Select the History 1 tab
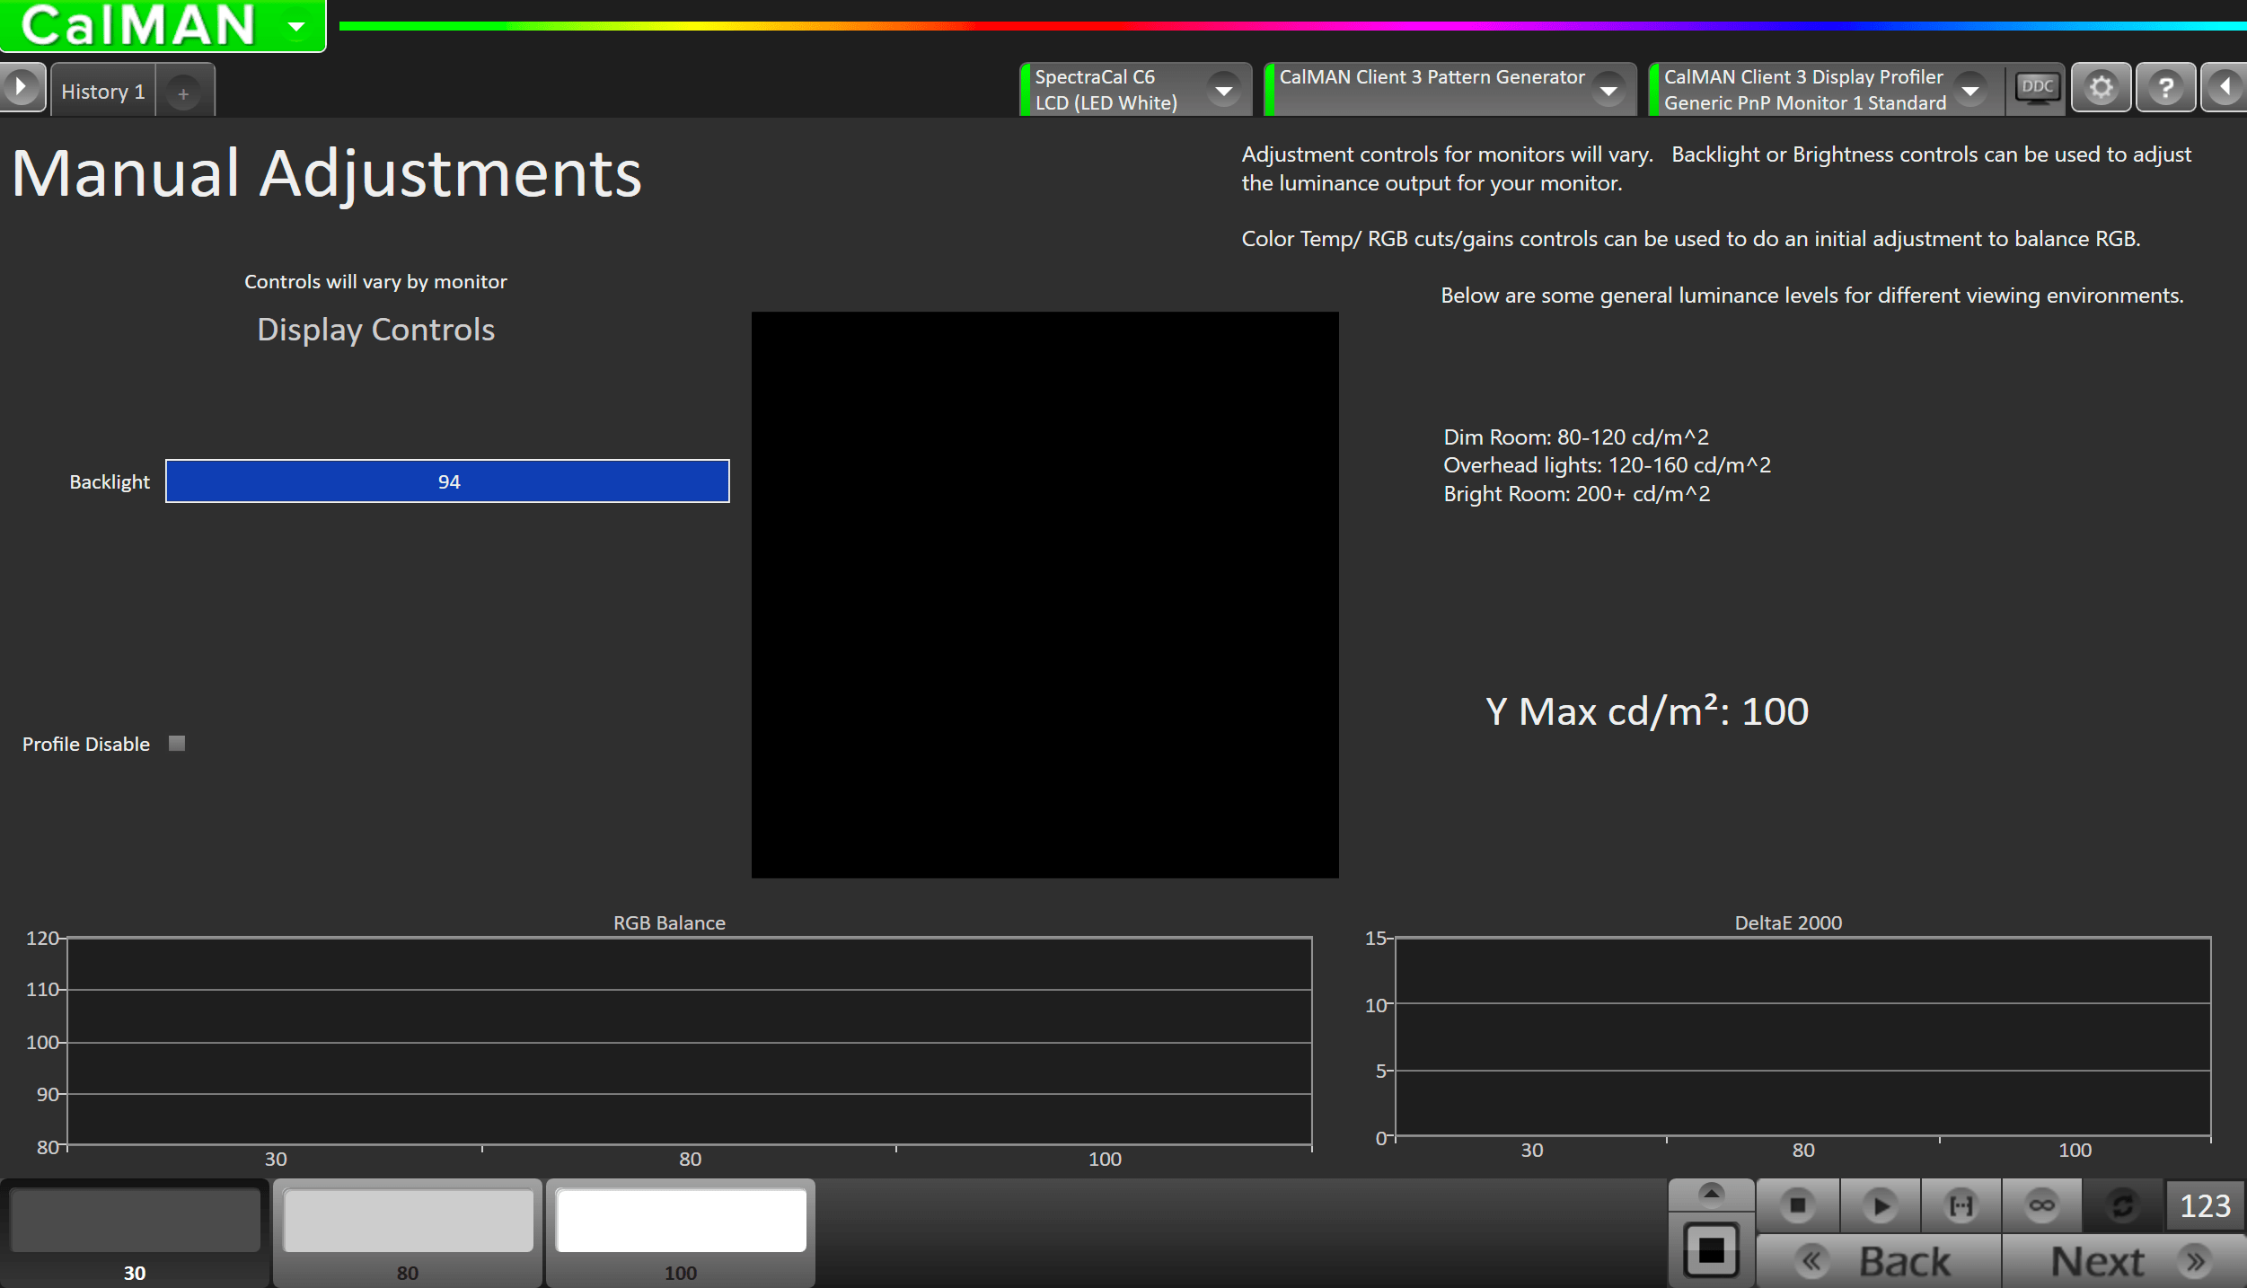2247x1288 pixels. pos(103,92)
